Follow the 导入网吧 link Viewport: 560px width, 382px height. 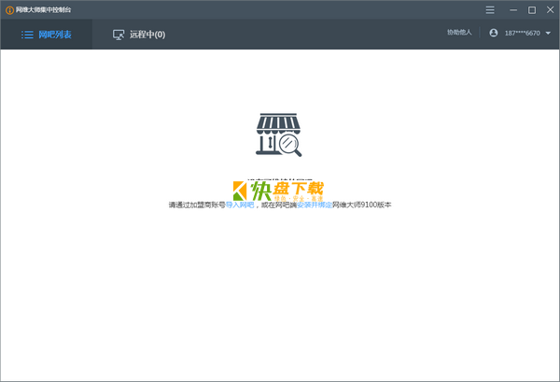pos(240,205)
